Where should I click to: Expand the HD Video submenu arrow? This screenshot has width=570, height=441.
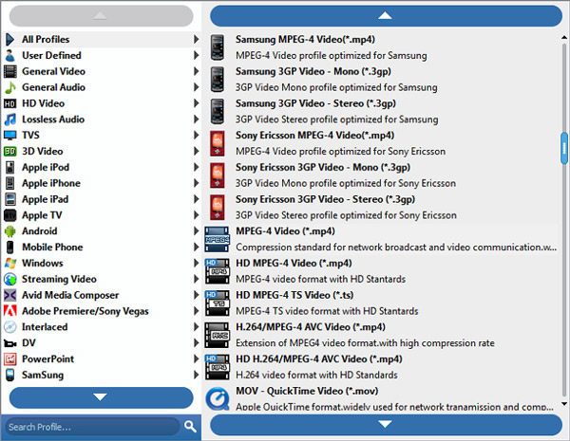[x=196, y=103]
